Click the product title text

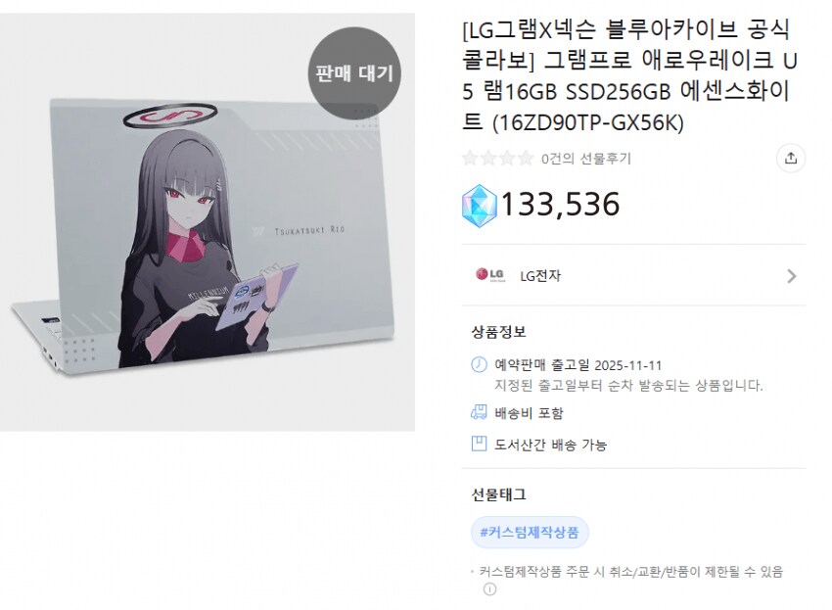(x=629, y=75)
